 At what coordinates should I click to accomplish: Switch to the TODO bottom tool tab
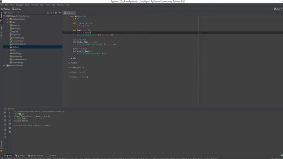tap(20, 155)
